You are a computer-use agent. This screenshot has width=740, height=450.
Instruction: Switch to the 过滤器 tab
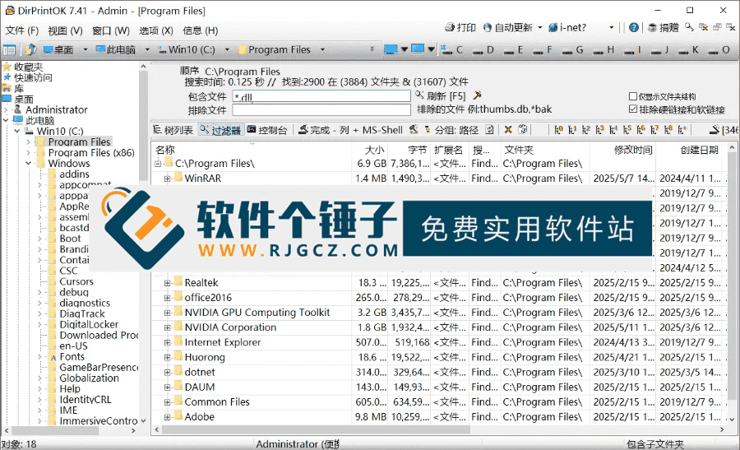220,130
